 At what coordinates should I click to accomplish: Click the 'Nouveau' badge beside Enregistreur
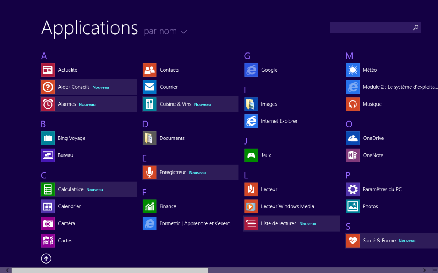pos(197,173)
